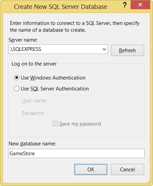Close the Create New SQL Server Database dialog

point(140,5)
